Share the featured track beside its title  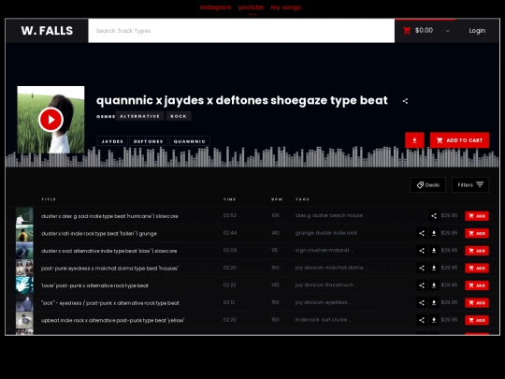[x=405, y=101]
